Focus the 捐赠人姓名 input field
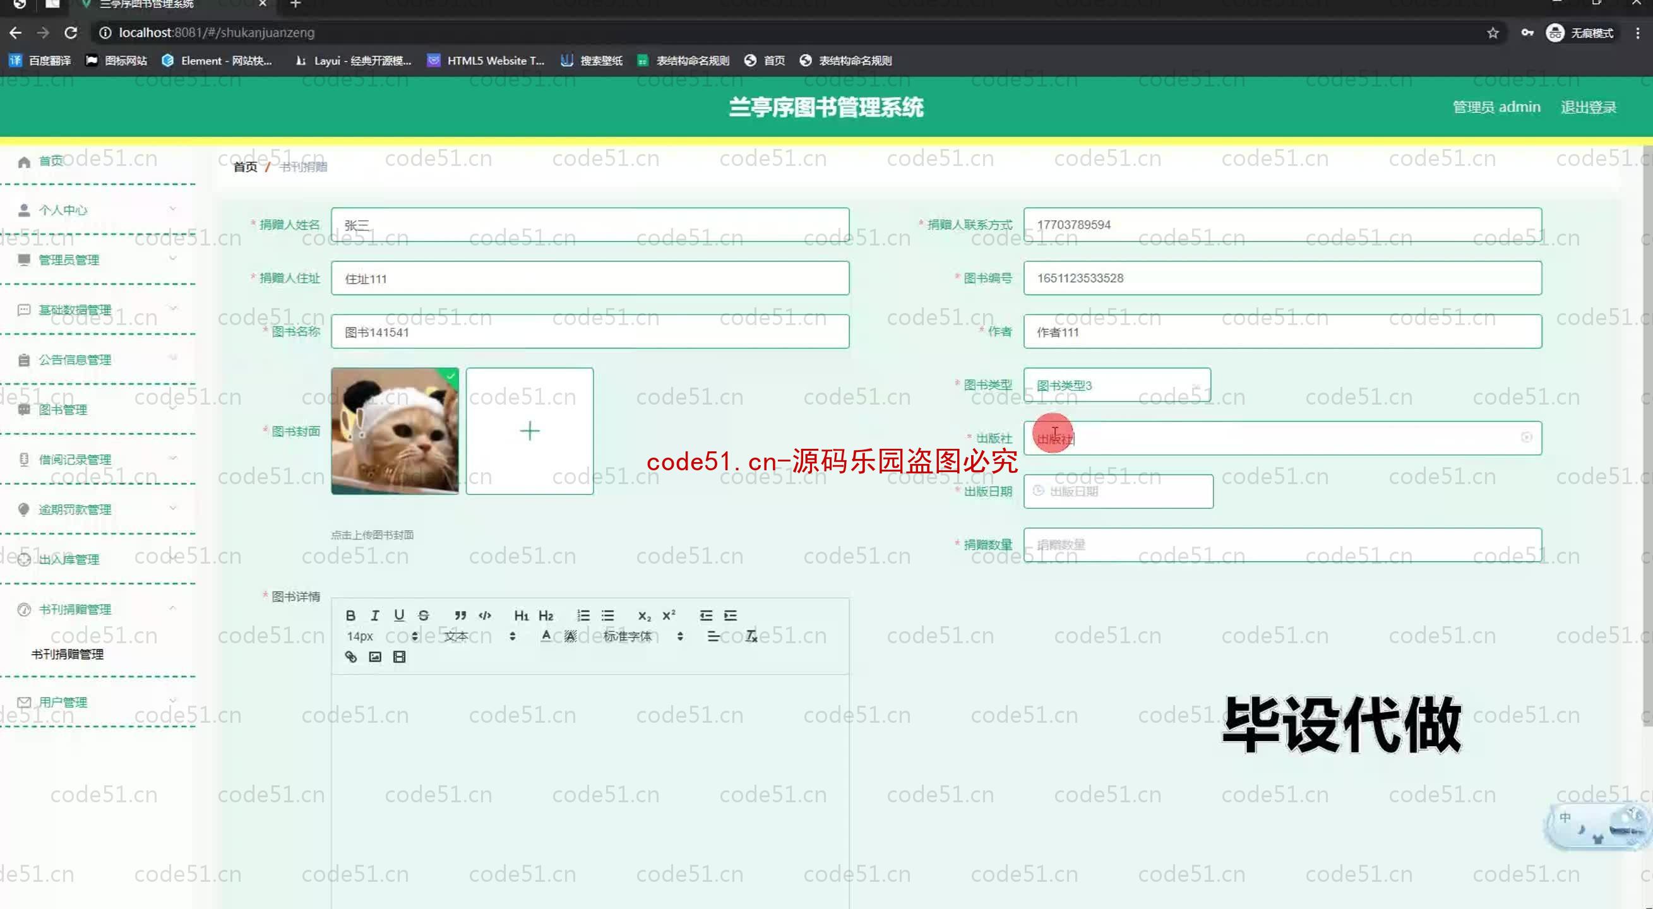Screen dimensions: 1653x909 pyautogui.click(x=590, y=225)
